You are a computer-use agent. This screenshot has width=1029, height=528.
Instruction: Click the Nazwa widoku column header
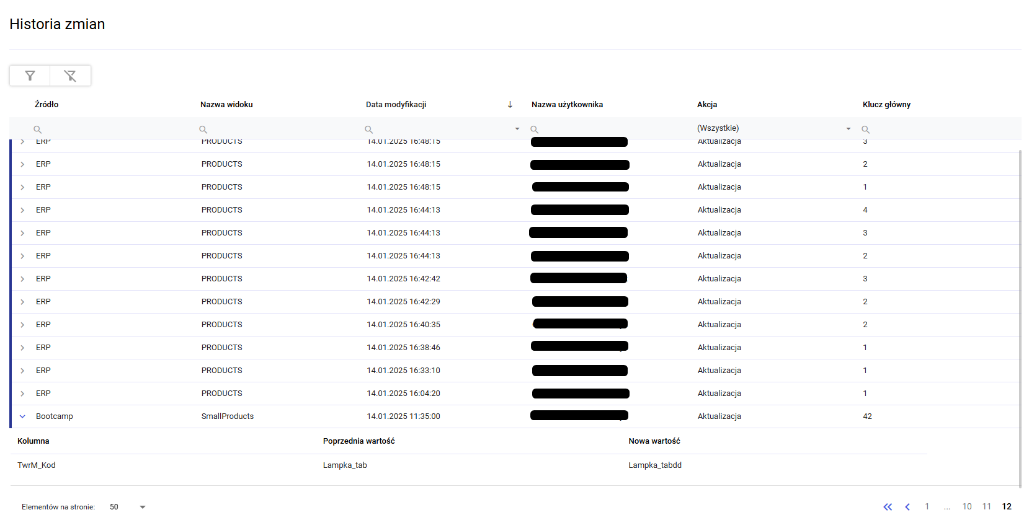(226, 105)
